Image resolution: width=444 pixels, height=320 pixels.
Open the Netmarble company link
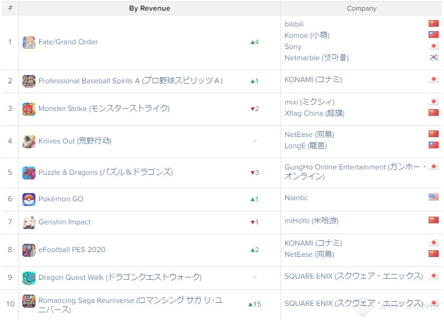tap(316, 58)
